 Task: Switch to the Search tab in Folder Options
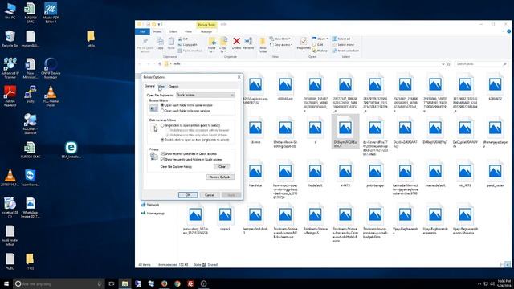[173, 86]
